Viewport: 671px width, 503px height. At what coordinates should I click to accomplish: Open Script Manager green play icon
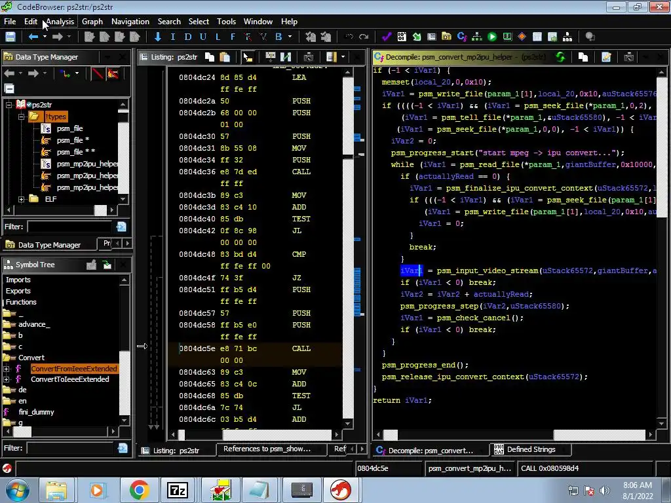pyautogui.click(x=492, y=37)
